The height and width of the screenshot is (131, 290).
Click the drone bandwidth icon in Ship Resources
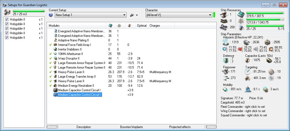coord(241,27)
